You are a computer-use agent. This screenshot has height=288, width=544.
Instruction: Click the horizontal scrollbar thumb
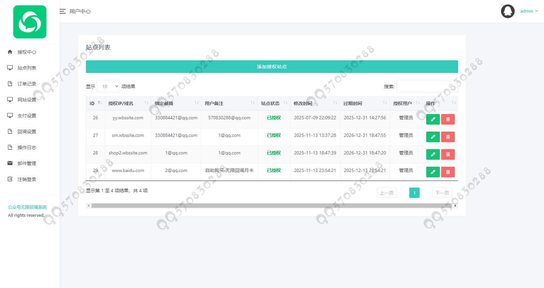pyautogui.click(x=271, y=206)
